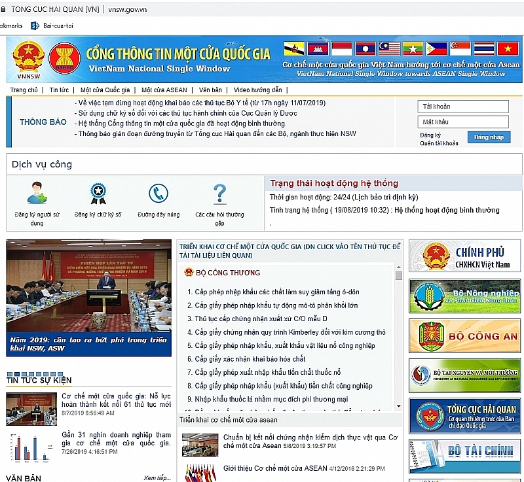Screen dimensions: 524x482
Task: Open the Bai-cua-toi bookmark icon
Action: point(35,26)
